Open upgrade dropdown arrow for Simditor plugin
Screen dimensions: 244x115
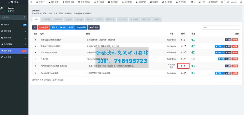(x=223, y=73)
